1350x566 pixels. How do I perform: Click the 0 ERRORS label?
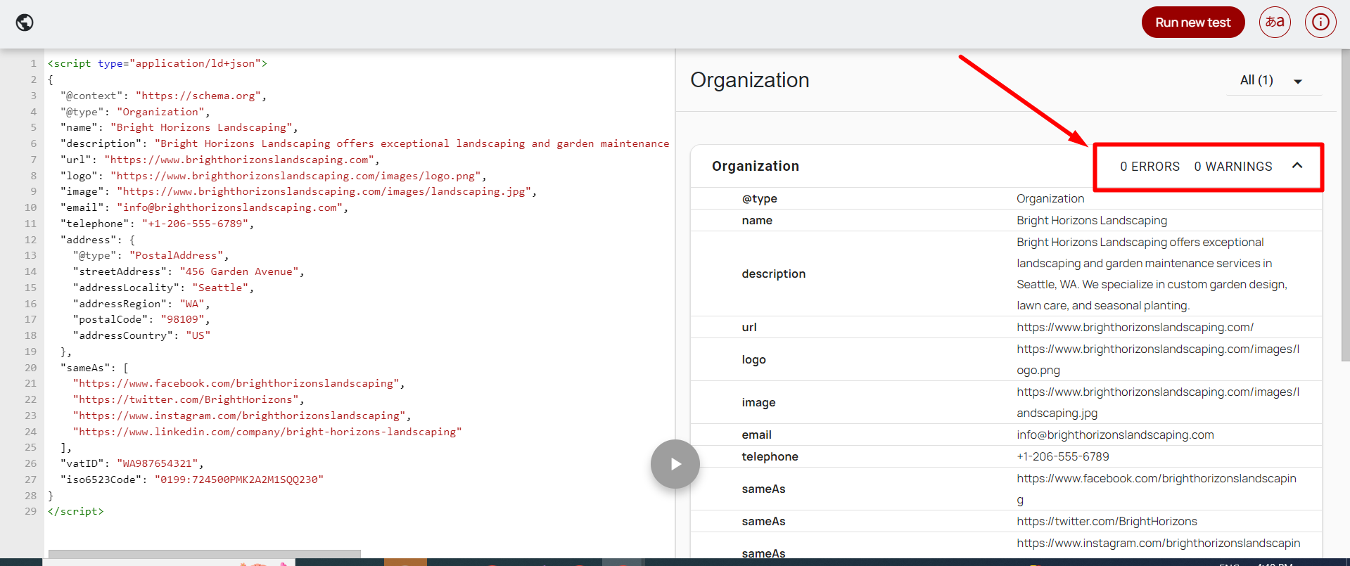pyautogui.click(x=1150, y=167)
